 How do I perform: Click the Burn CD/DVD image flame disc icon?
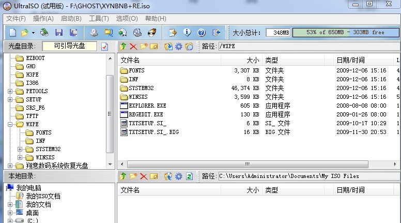pos(152,33)
